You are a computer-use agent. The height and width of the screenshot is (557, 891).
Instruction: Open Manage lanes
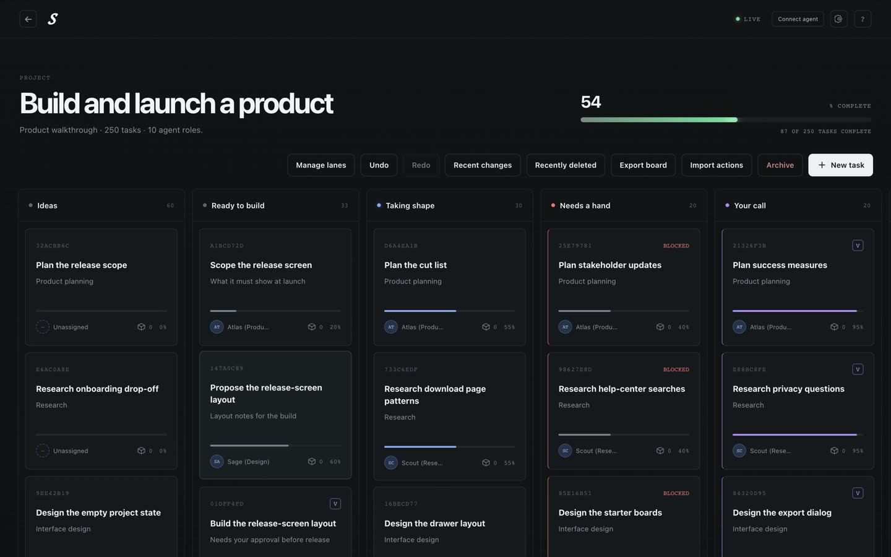tap(321, 165)
